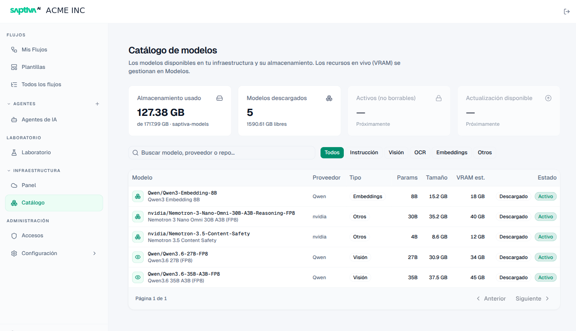Image resolution: width=576 pixels, height=331 pixels.
Task: Click the storage drive icon in Almacenamiento usado card
Action: 220,98
